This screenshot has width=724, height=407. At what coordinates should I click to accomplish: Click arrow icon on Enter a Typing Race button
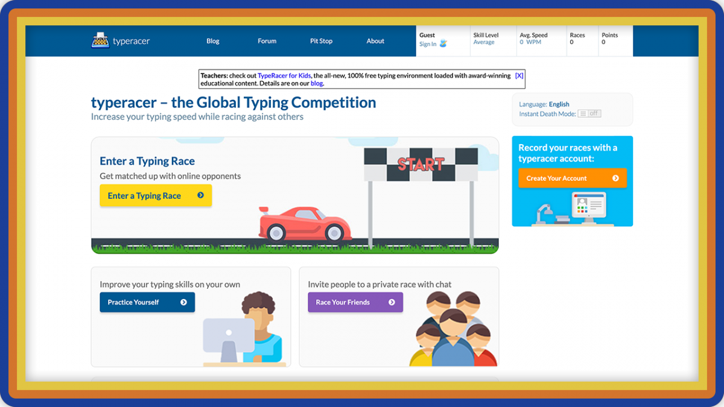point(200,195)
